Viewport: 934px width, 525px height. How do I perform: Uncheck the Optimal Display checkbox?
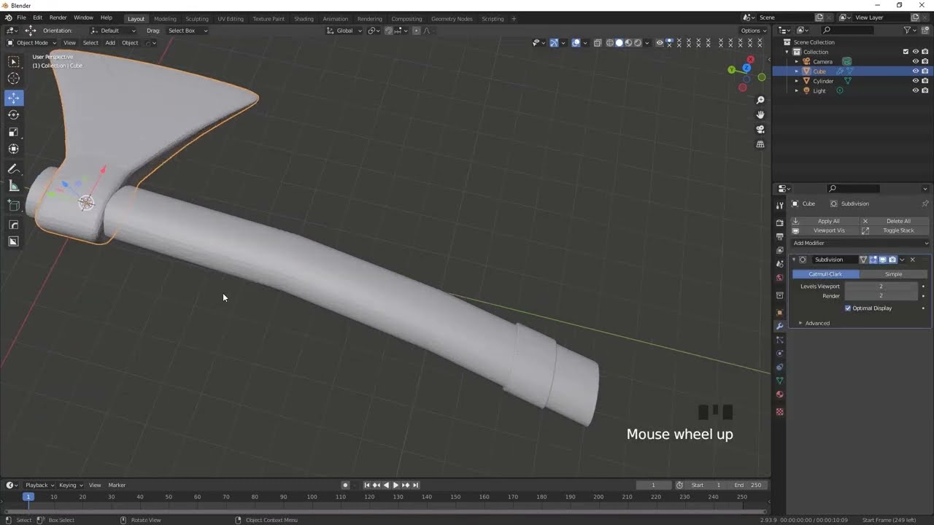[848, 308]
